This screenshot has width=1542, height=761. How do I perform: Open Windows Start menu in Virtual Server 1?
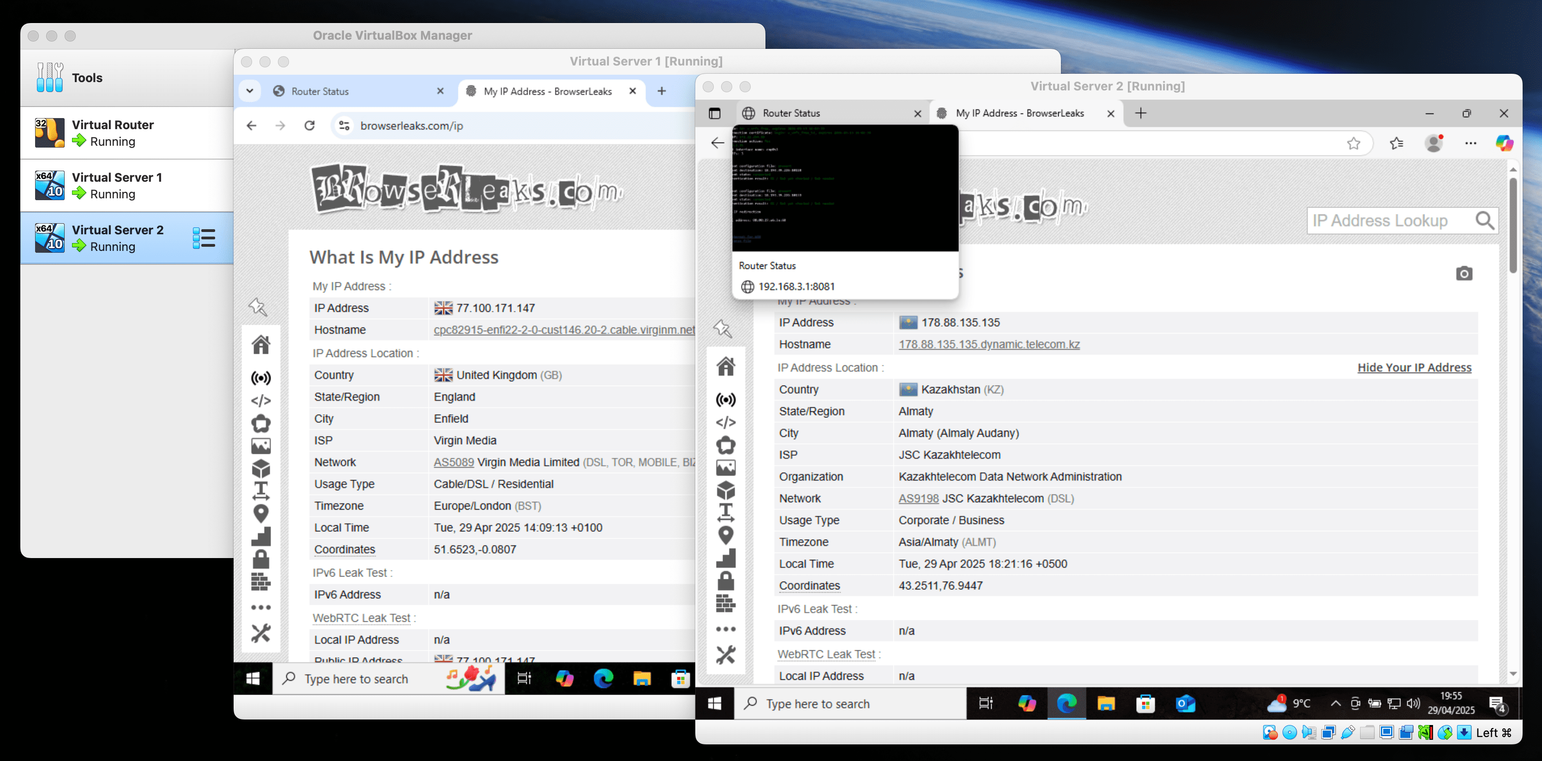click(253, 678)
